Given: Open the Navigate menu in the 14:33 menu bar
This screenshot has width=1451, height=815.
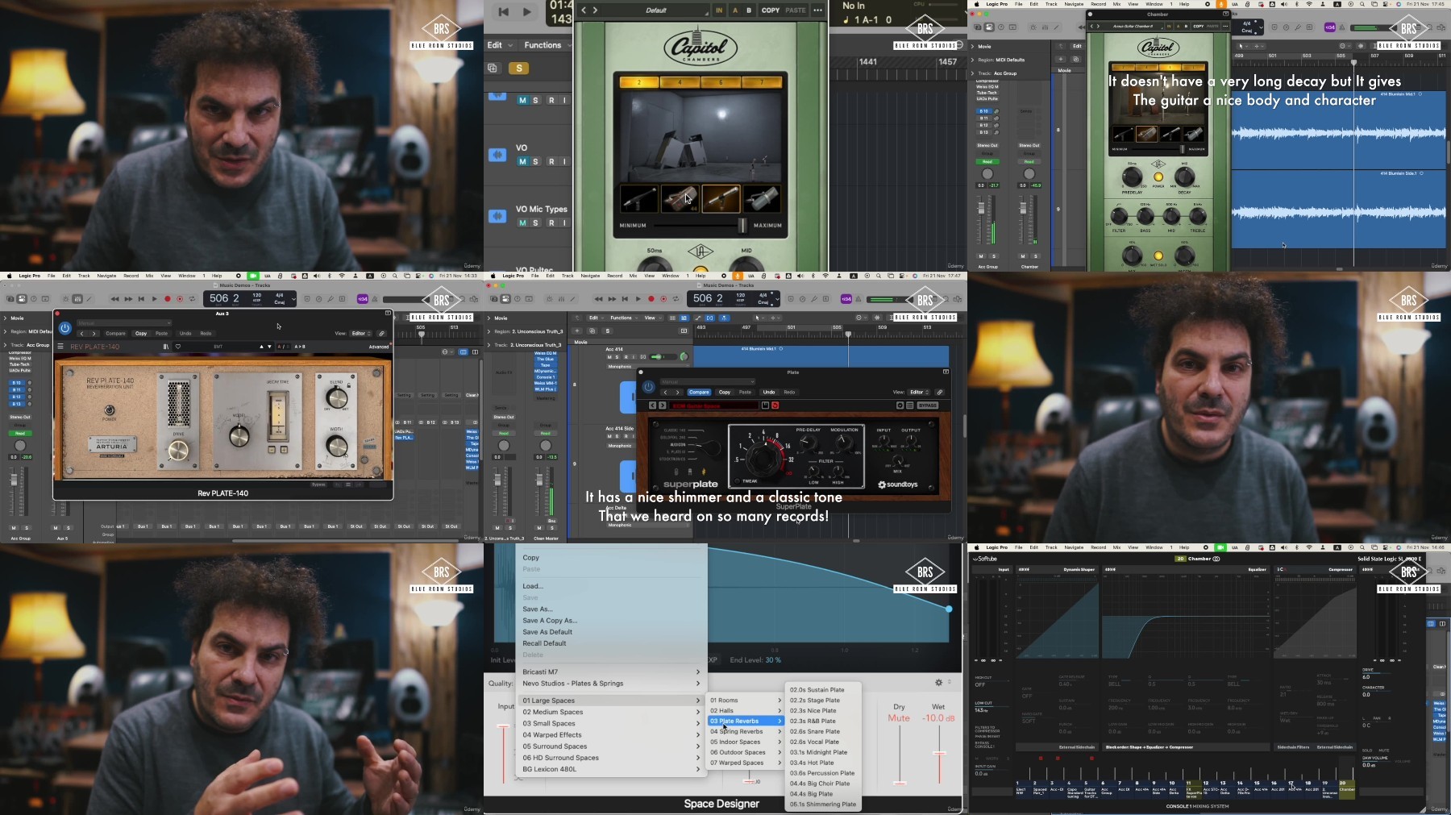Looking at the screenshot, I should (106, 276).
